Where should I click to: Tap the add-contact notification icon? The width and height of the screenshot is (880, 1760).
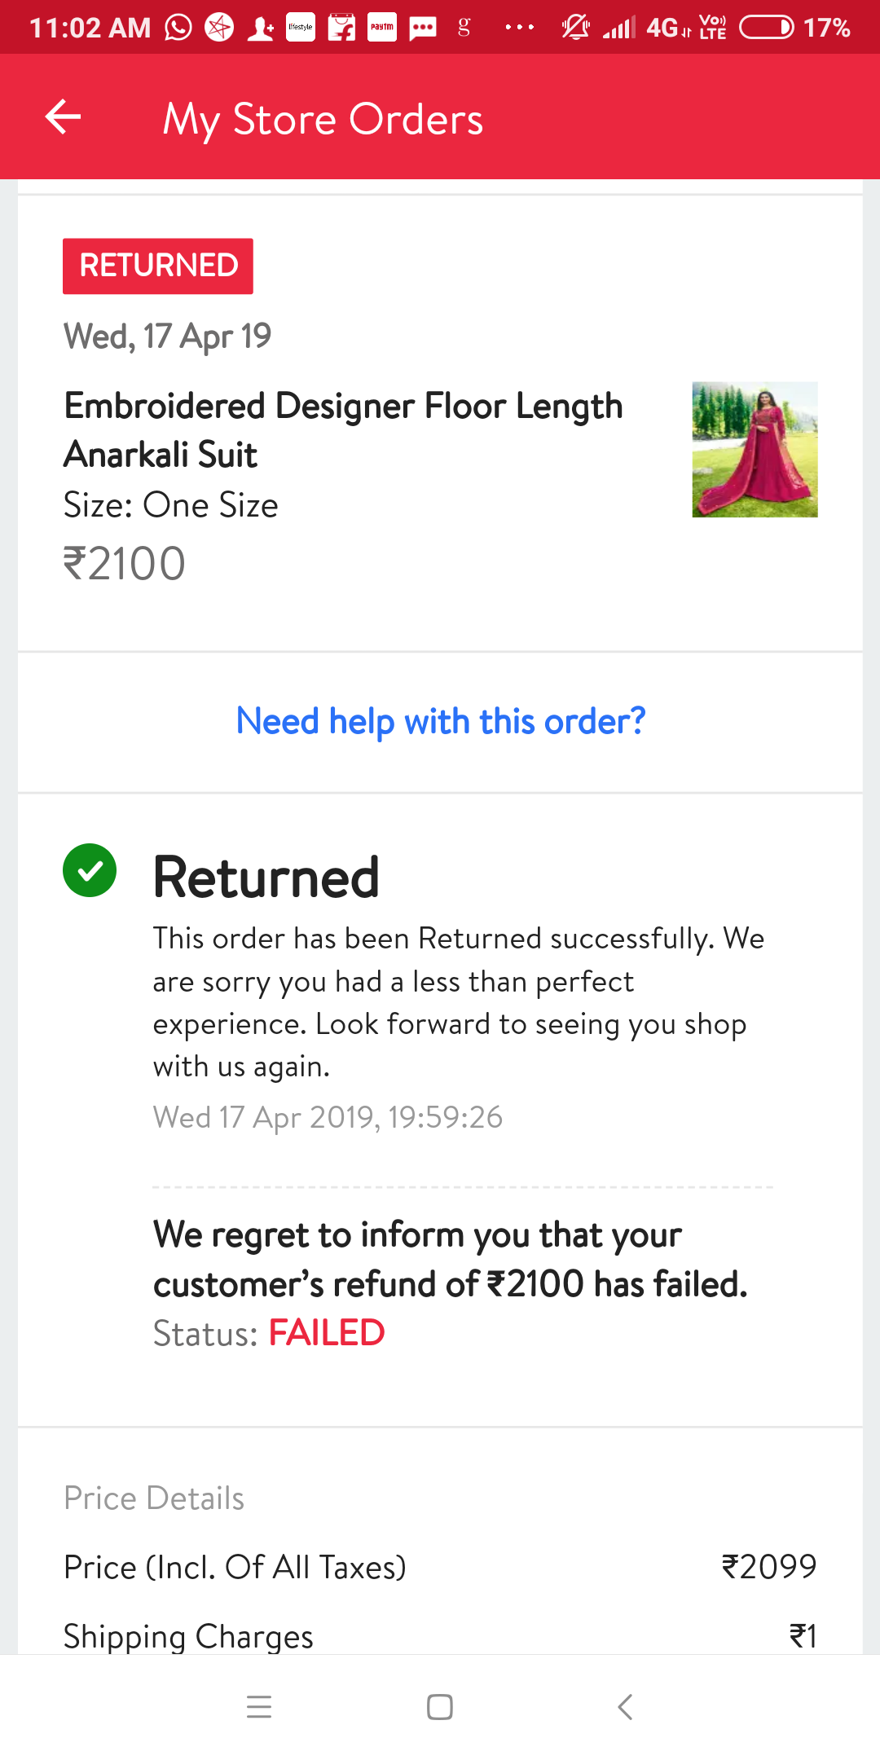point(261,29)
